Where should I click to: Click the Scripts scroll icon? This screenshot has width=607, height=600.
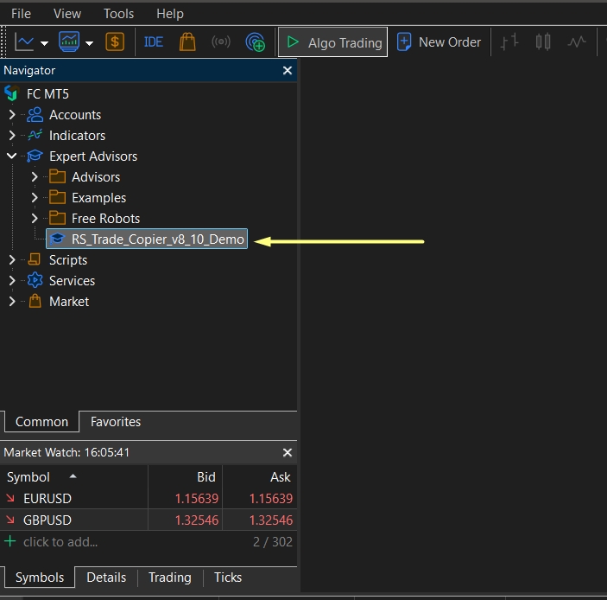pos(35,259)
